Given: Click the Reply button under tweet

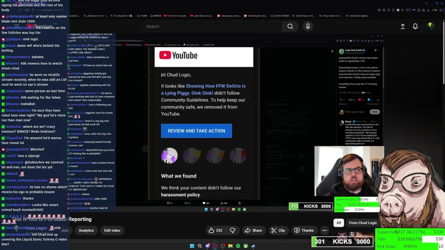Looking at the screenshot, I should click(375, 112).
